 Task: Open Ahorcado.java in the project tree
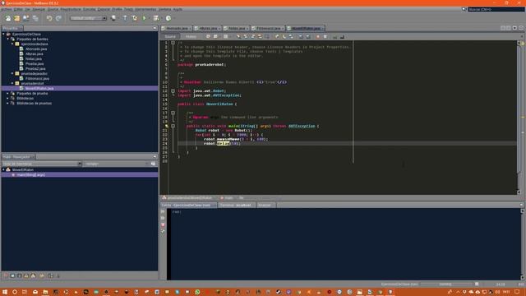coord(36,49)
